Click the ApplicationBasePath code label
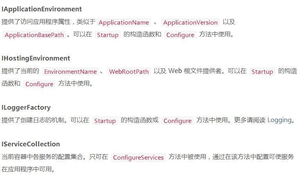The width and height of the screenshot is (301, 176). [x=34, y=35]
